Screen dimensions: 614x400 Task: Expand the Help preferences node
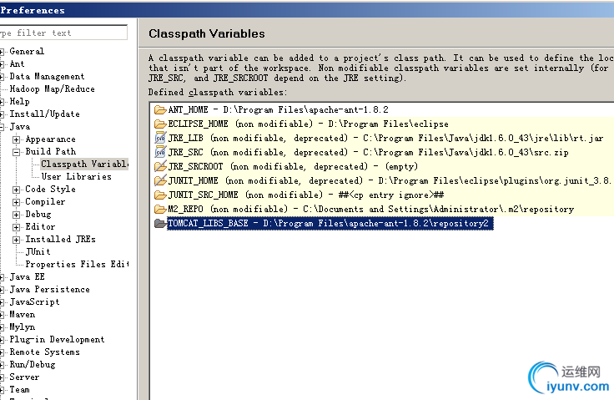click(2, 102)
